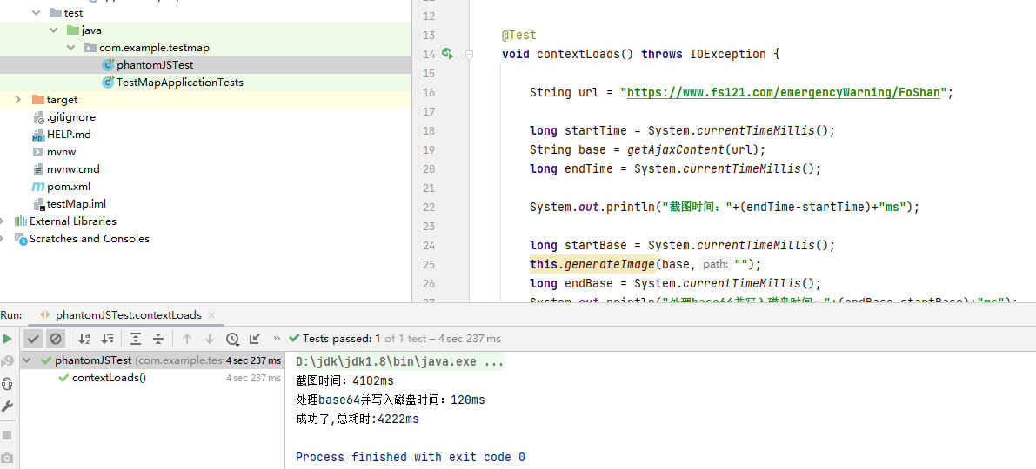Sort test results by duration
The image size is (1036, 469).
coord(107,339)
